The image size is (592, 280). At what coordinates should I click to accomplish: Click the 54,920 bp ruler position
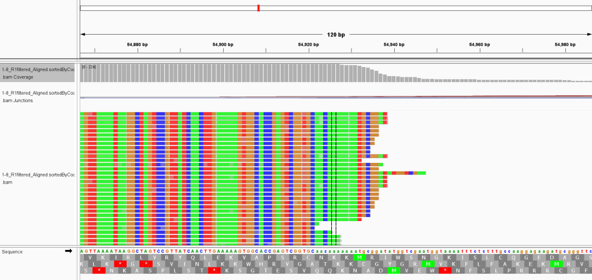(308, 44)
